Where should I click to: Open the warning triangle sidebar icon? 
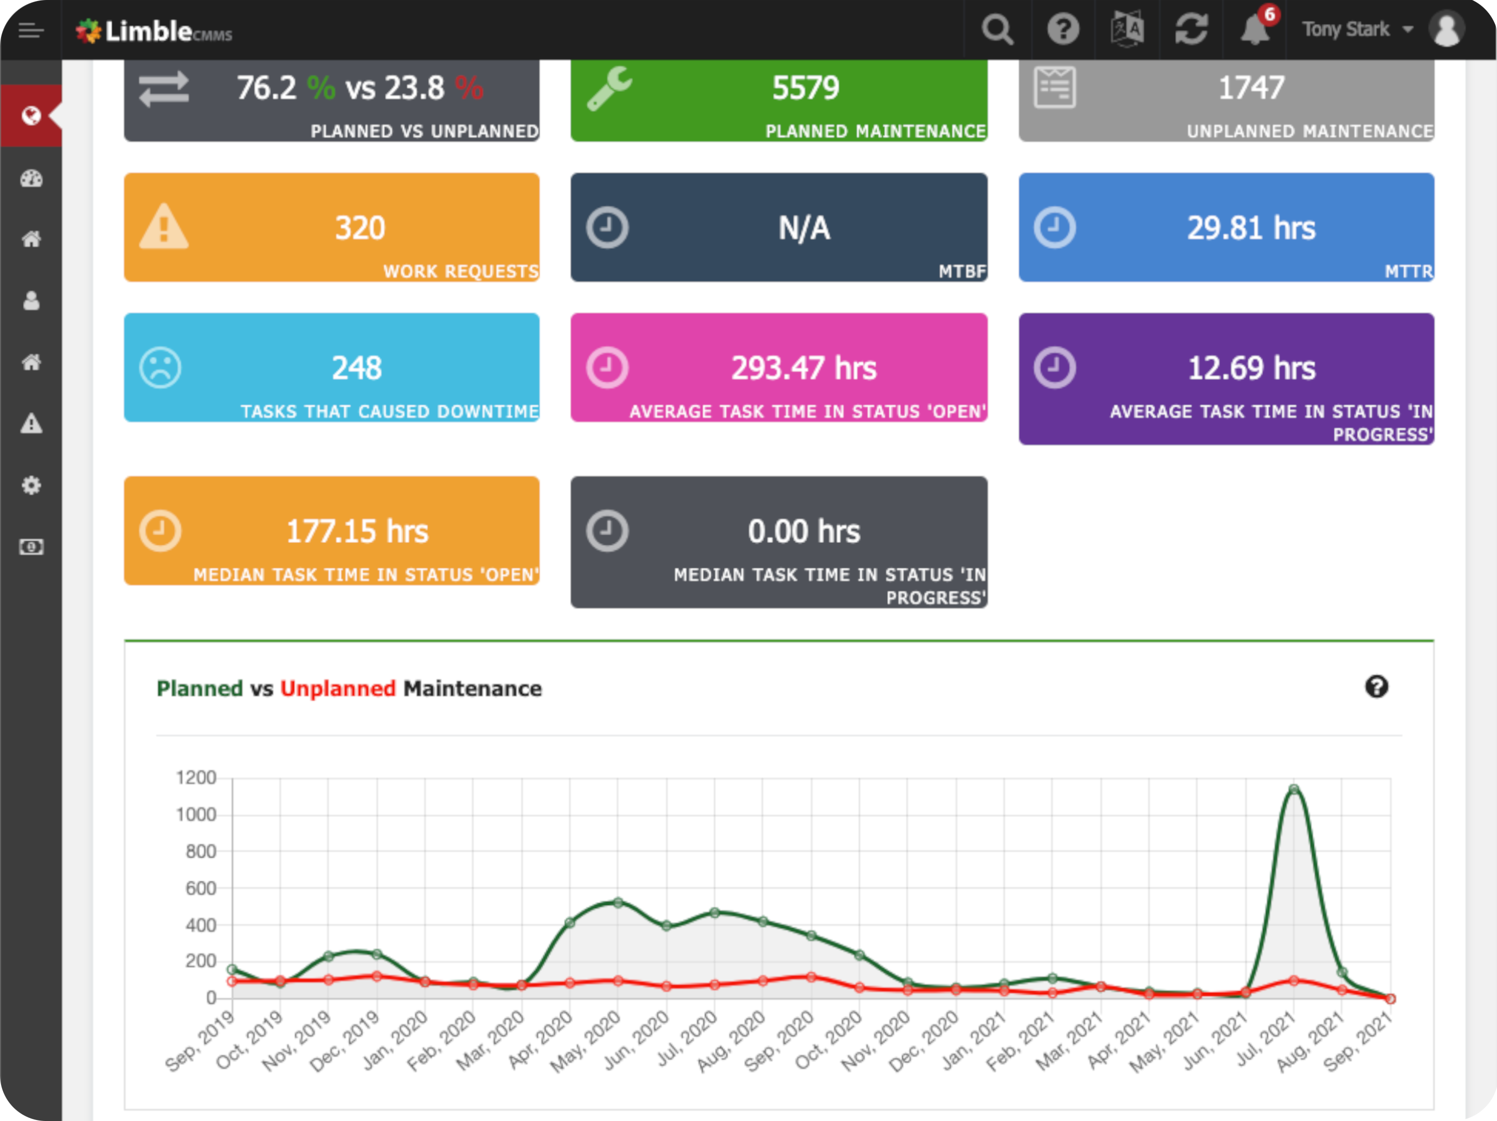pos(31,424)
